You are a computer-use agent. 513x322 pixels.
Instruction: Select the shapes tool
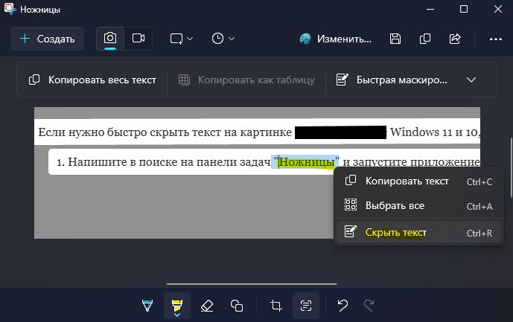tap(237, 306)
